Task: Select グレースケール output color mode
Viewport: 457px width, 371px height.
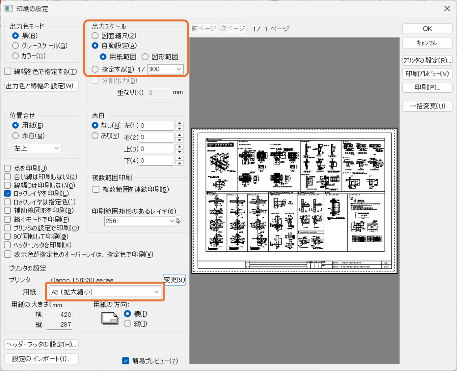Action: point(15,46)
